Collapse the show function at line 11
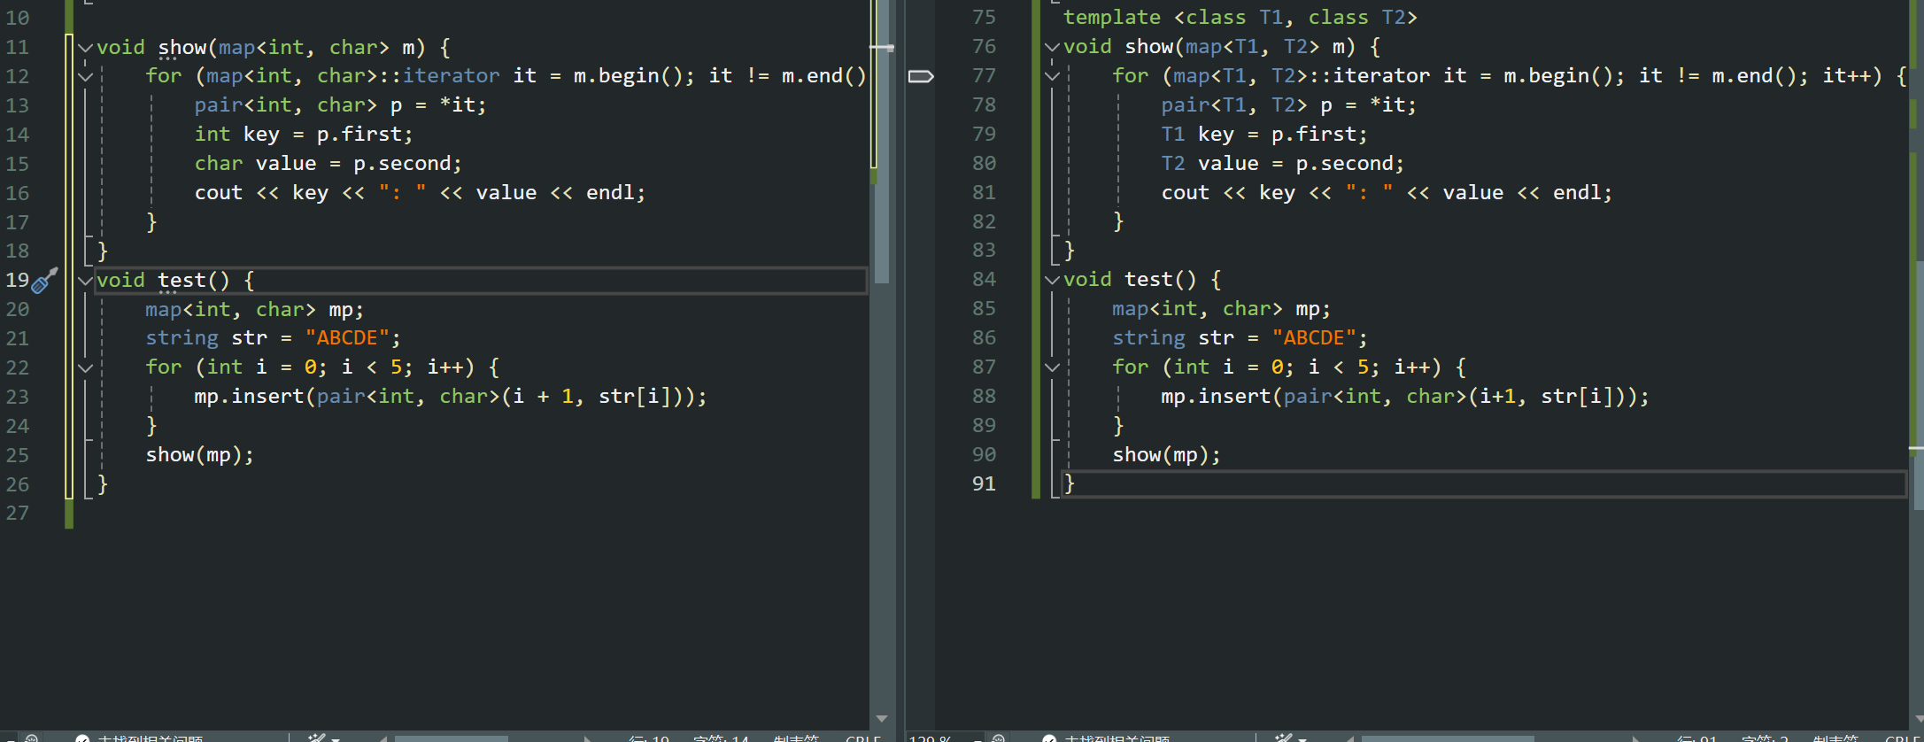This screenshot has height=742, width=1924. pyautogui.click(x=85, y=48)
